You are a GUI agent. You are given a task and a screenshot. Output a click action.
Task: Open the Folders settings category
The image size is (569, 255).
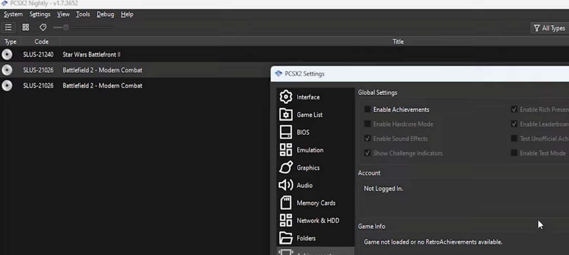point(306,238)
